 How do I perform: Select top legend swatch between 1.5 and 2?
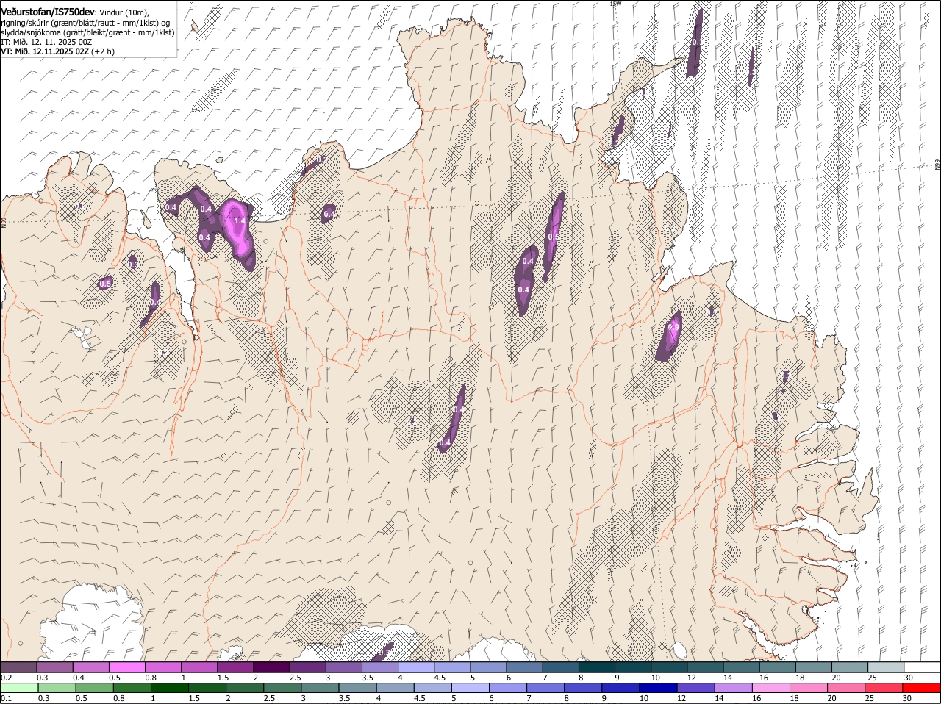[x=235, y=667]
